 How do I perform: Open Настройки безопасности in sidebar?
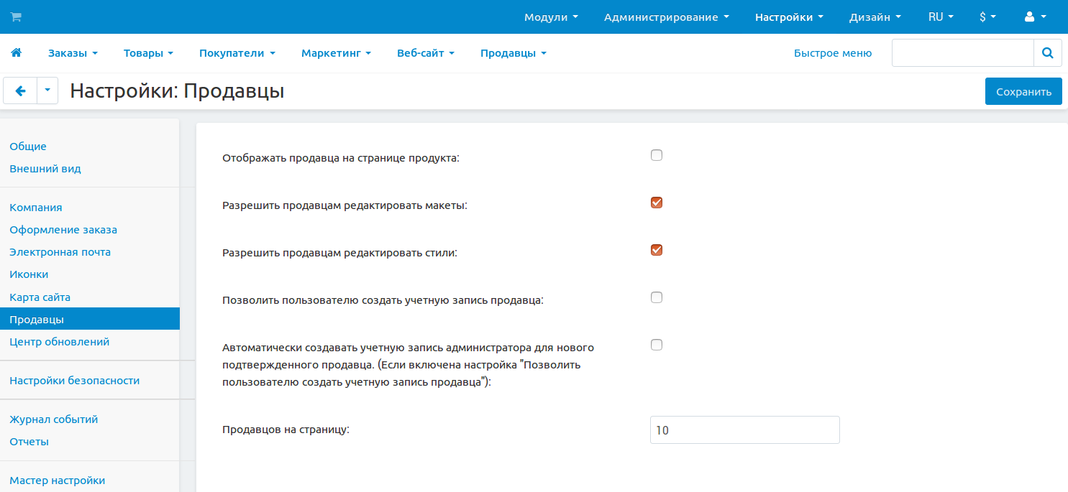[74, 381]
